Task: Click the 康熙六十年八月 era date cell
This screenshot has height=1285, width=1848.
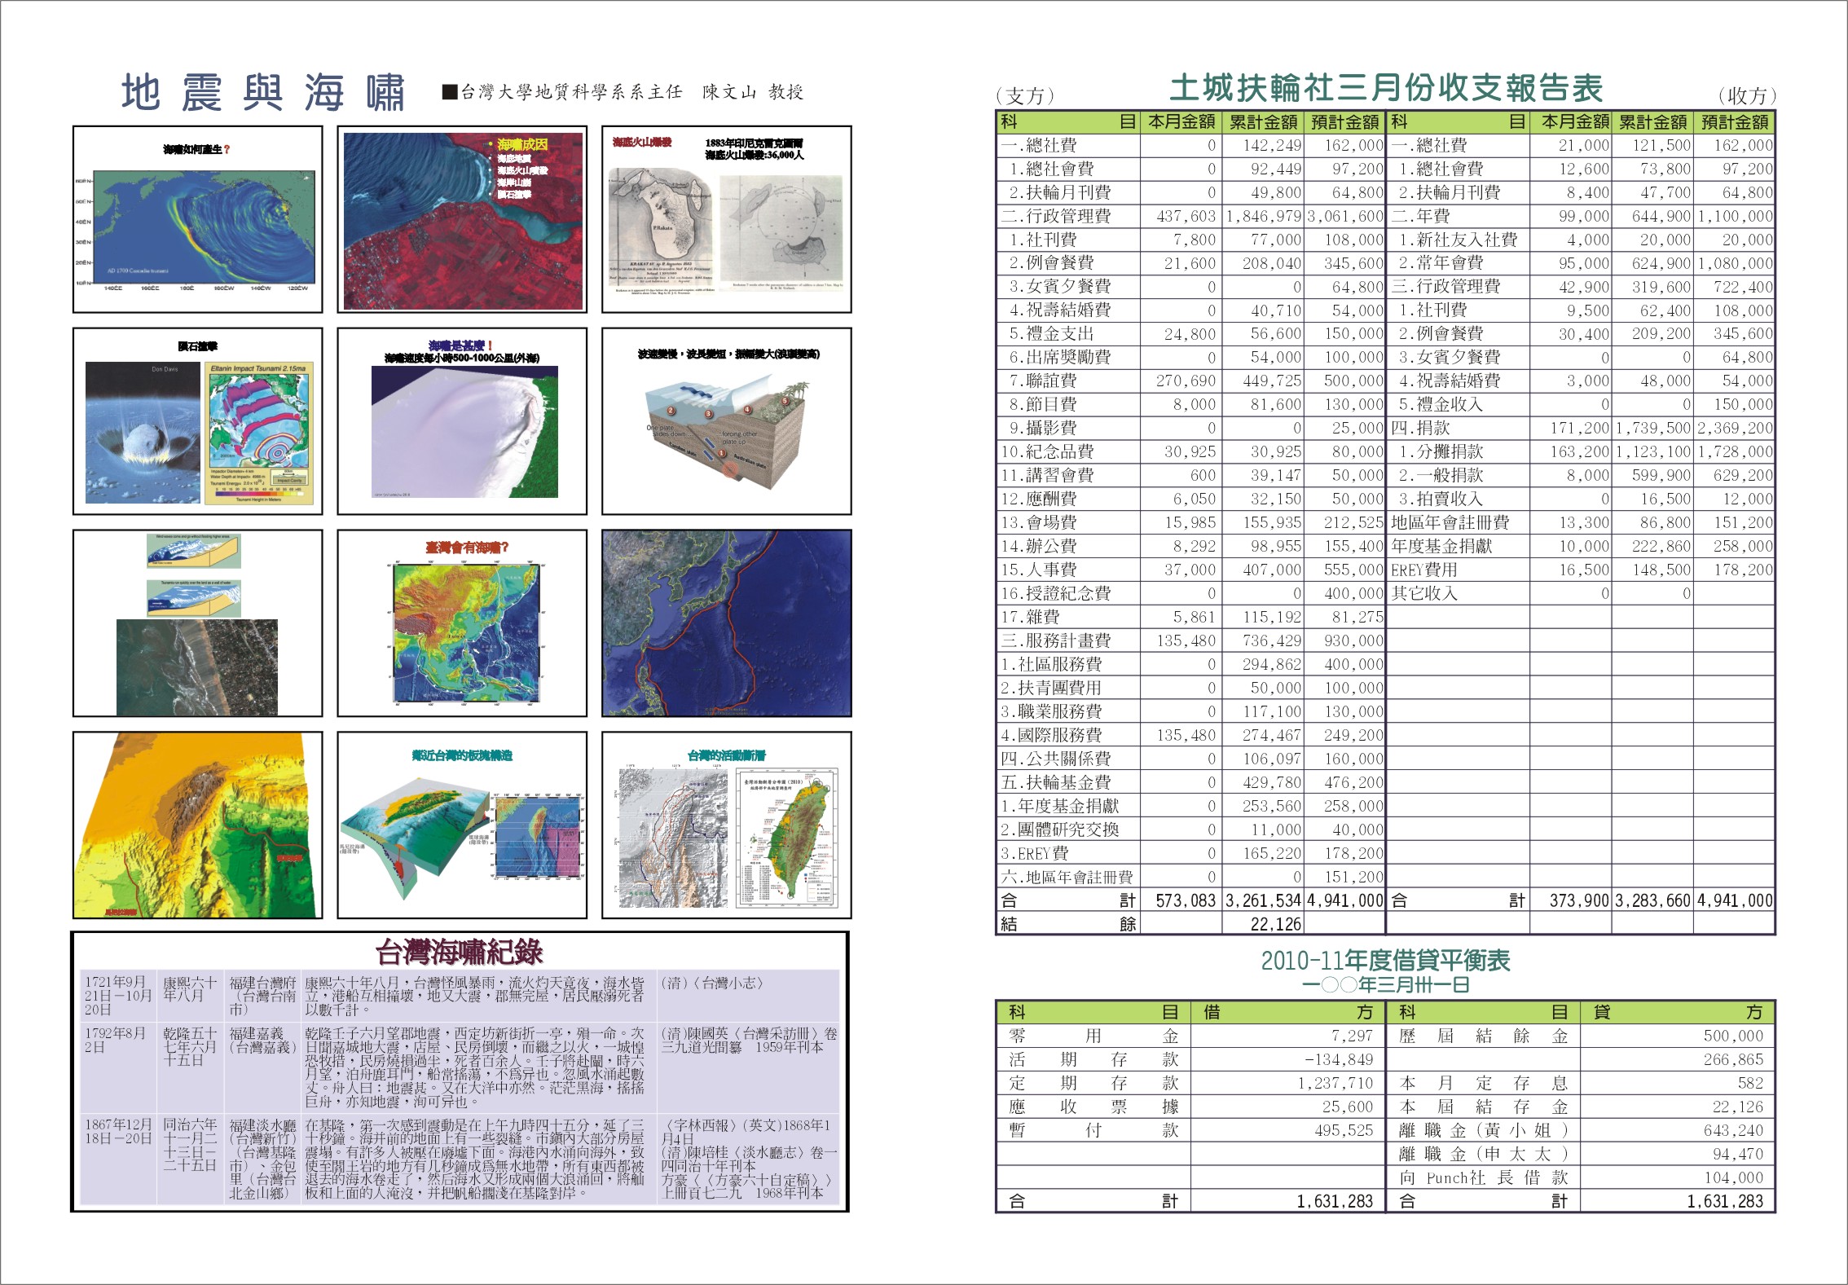Action: pos(190,989)
